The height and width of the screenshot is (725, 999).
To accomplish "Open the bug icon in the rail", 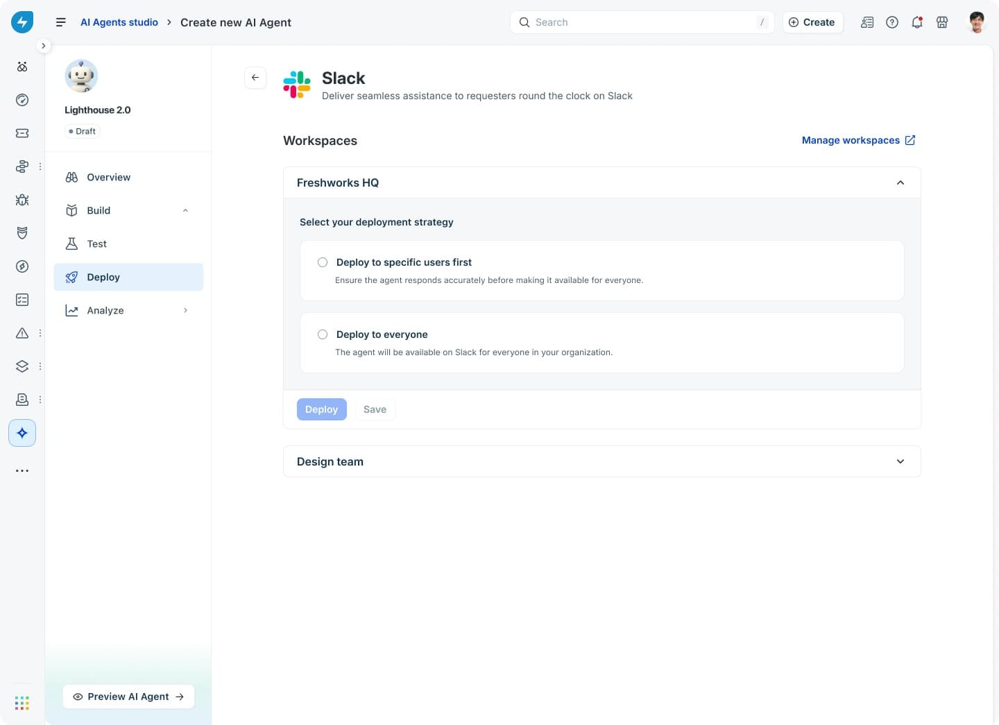I will 22,200.
